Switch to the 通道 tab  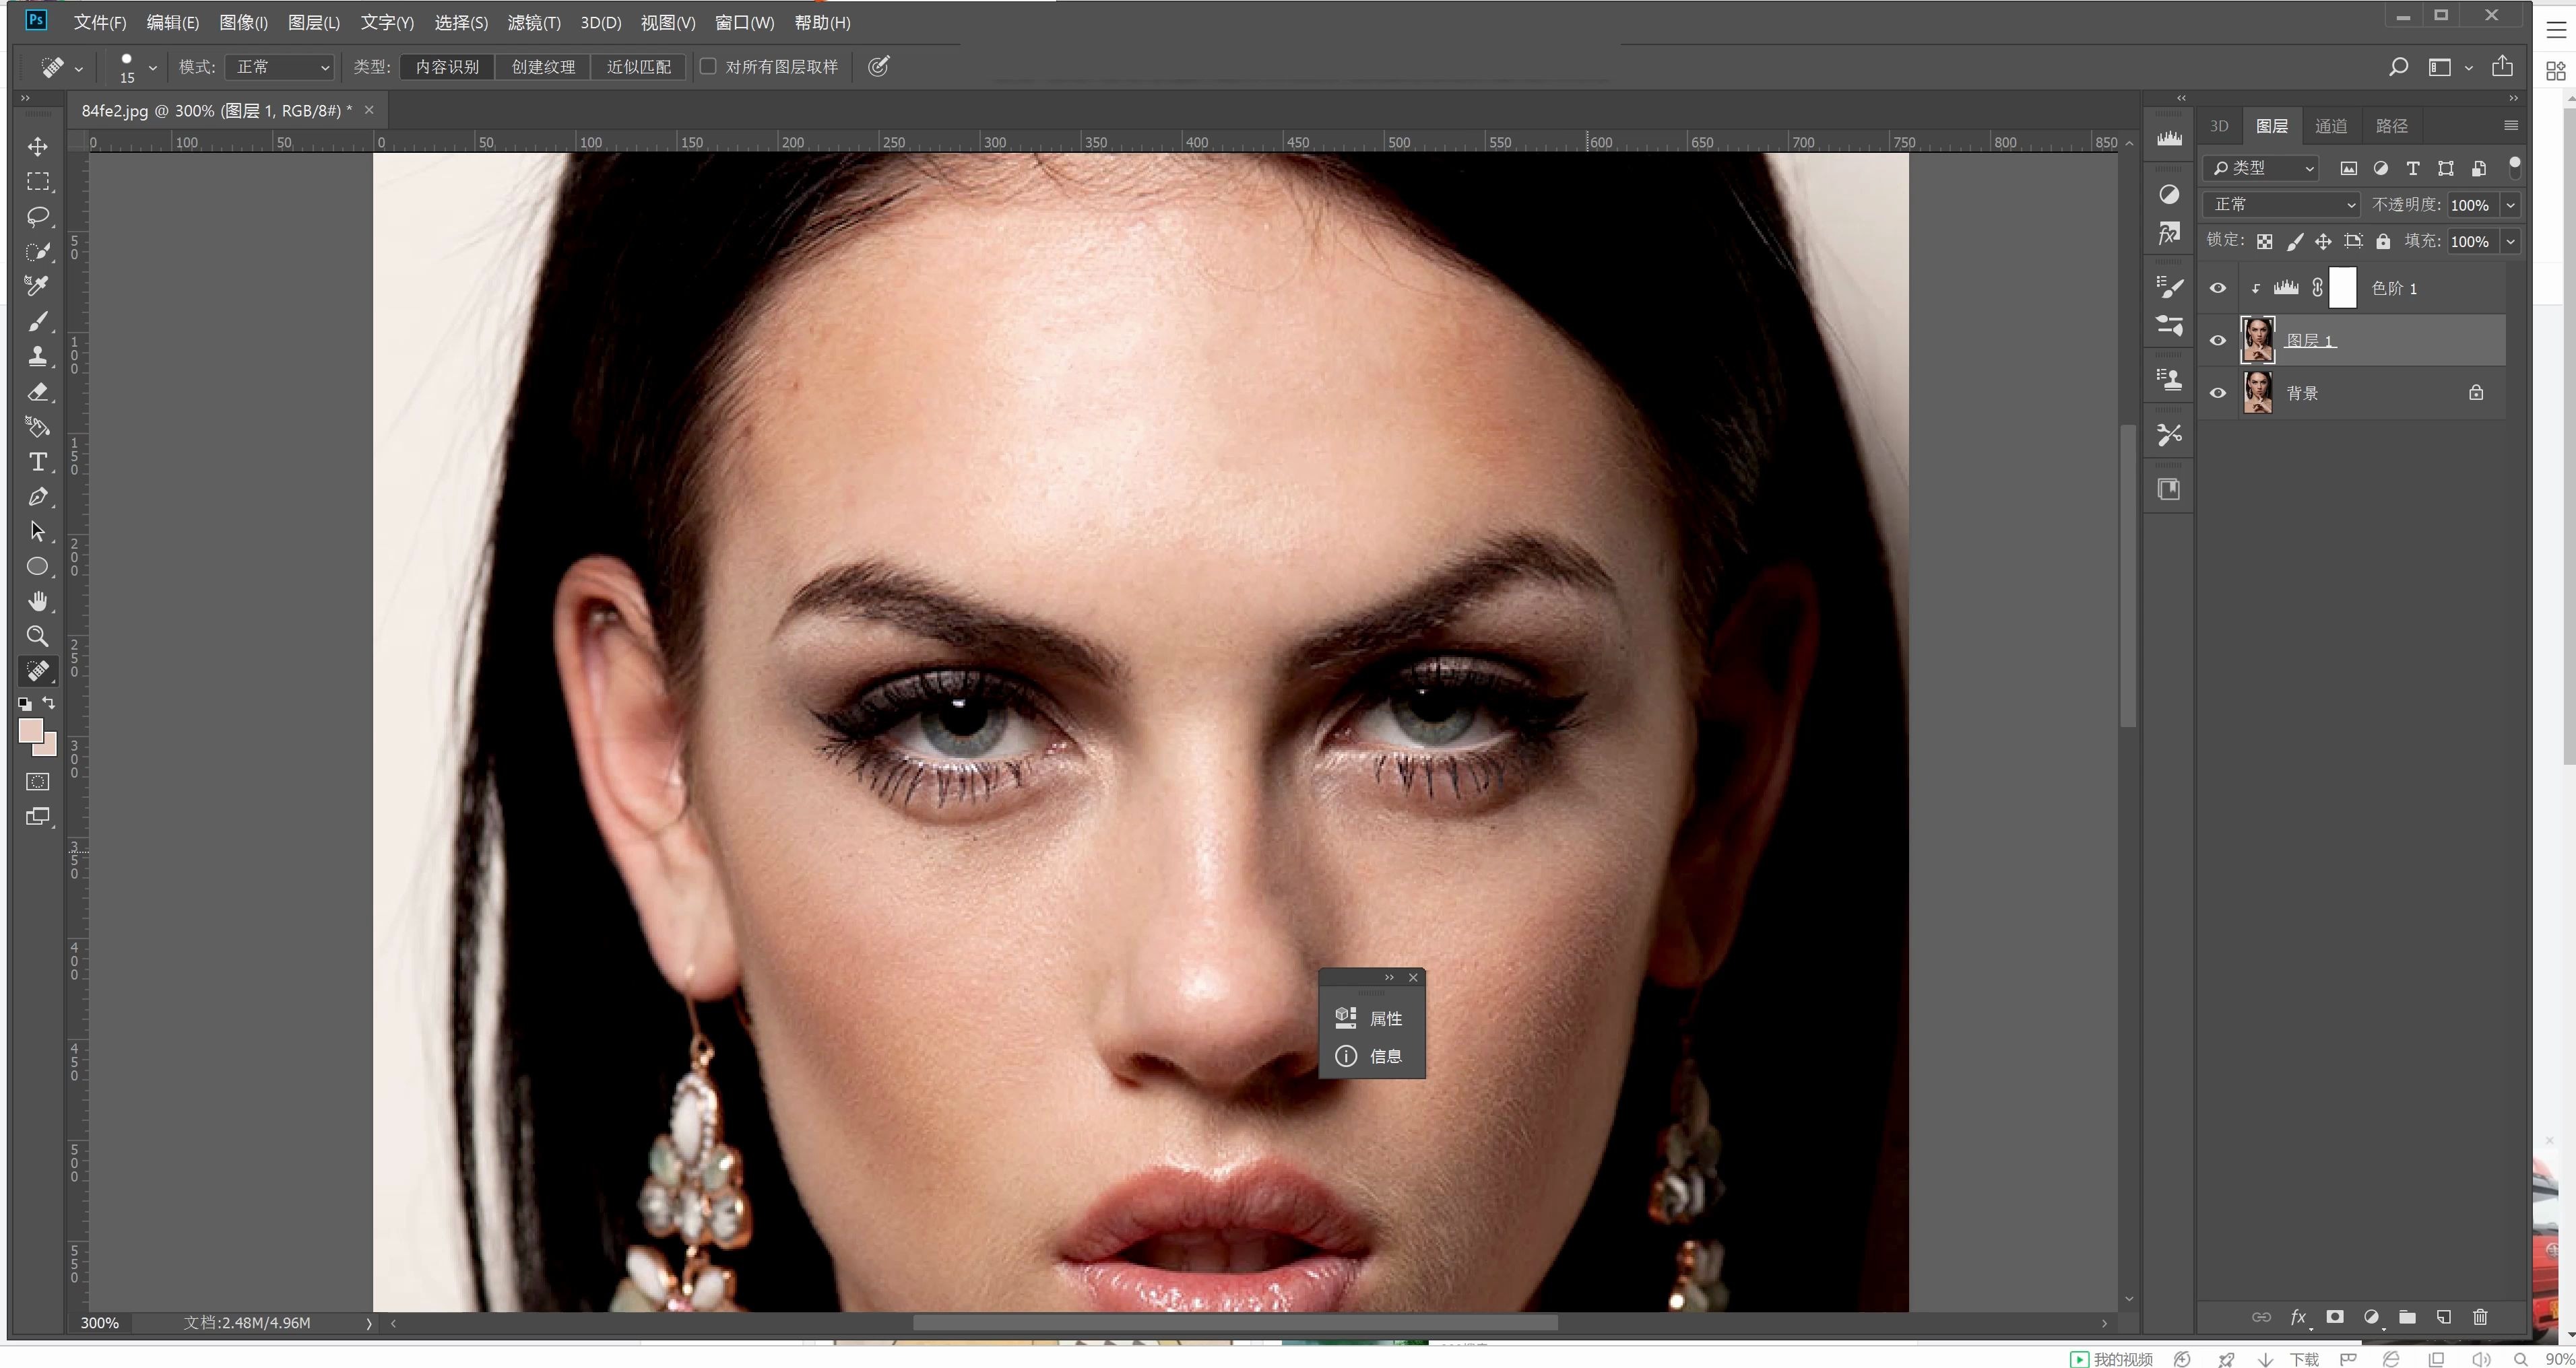[x=2330, y=126]
